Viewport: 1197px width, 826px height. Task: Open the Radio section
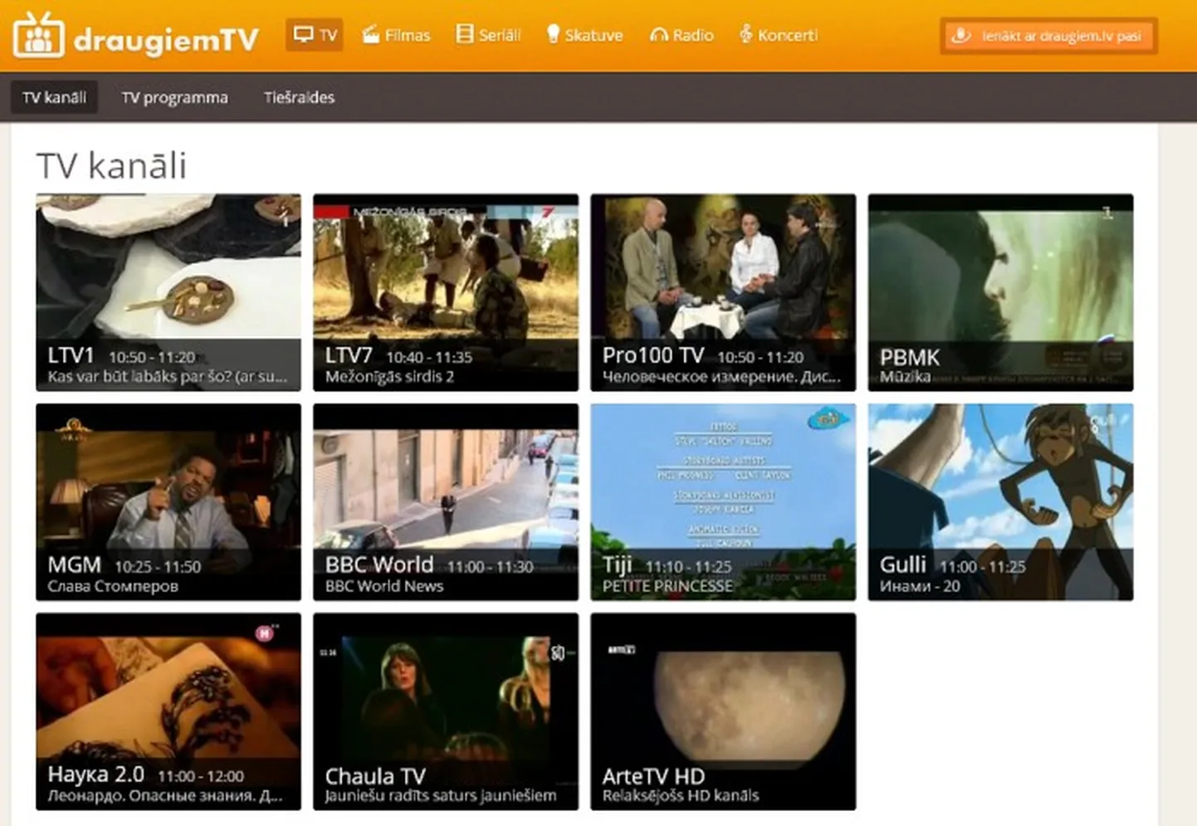point(682,35)
